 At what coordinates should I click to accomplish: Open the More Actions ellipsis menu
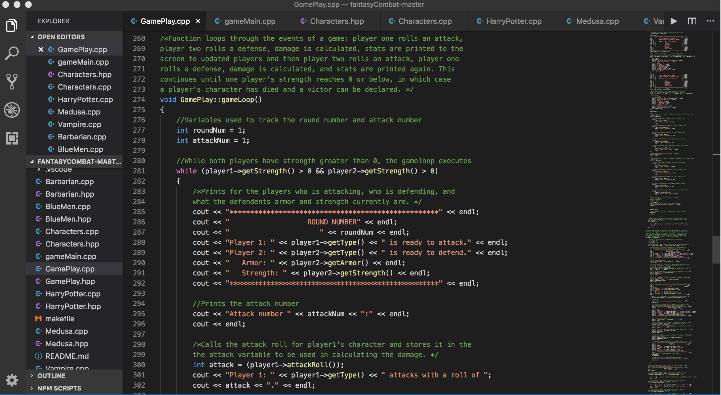point(710,21)
